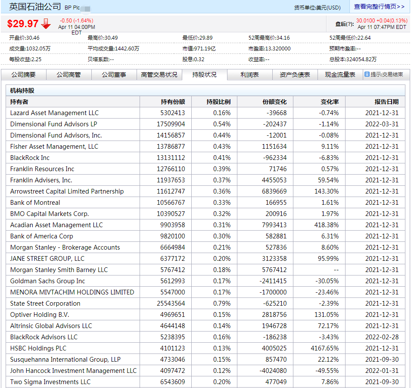Viewport: 411px width, 388px height.
Task: Switch to the 公司高管 tab
Action: tap(69, 75)
